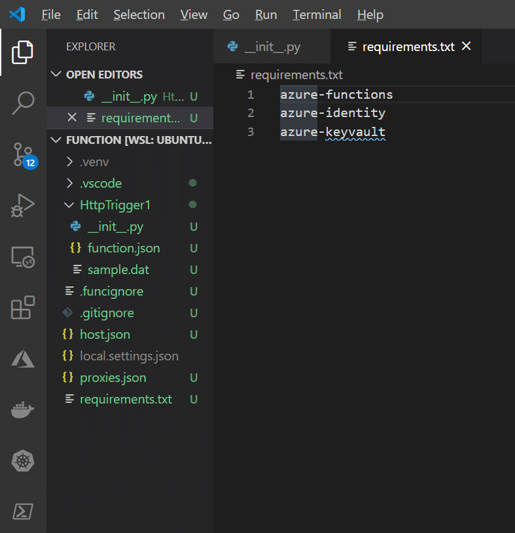Close the requirements.txt editor tab
This screenshot has height=533, width=515.
[467, 46]
